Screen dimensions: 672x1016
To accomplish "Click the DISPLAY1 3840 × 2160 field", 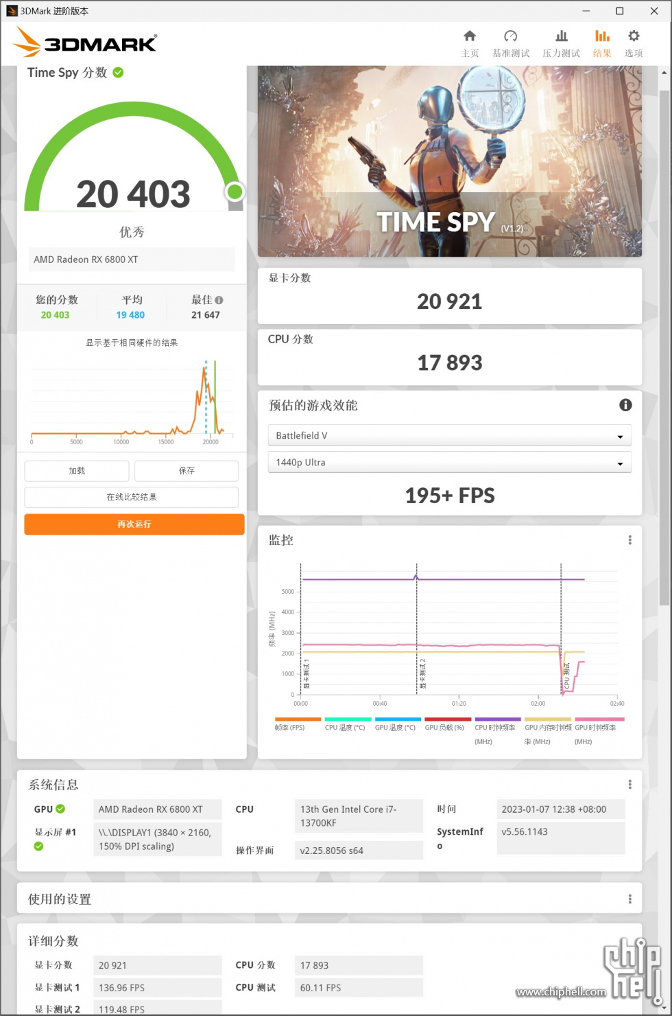I will point(158,839).
